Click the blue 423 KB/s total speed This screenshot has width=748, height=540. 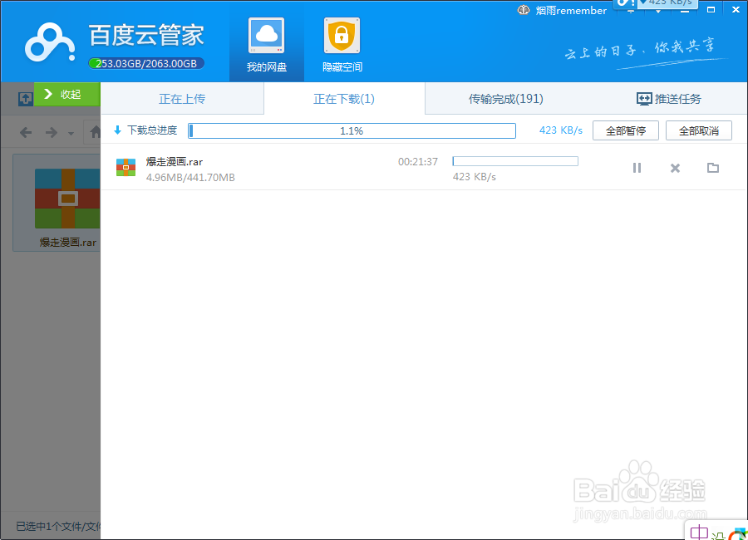coord(560,130)
